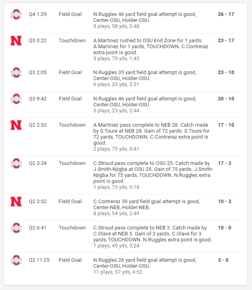Click Nebraska logo at Q2 2:53

[x=16, y=125]
